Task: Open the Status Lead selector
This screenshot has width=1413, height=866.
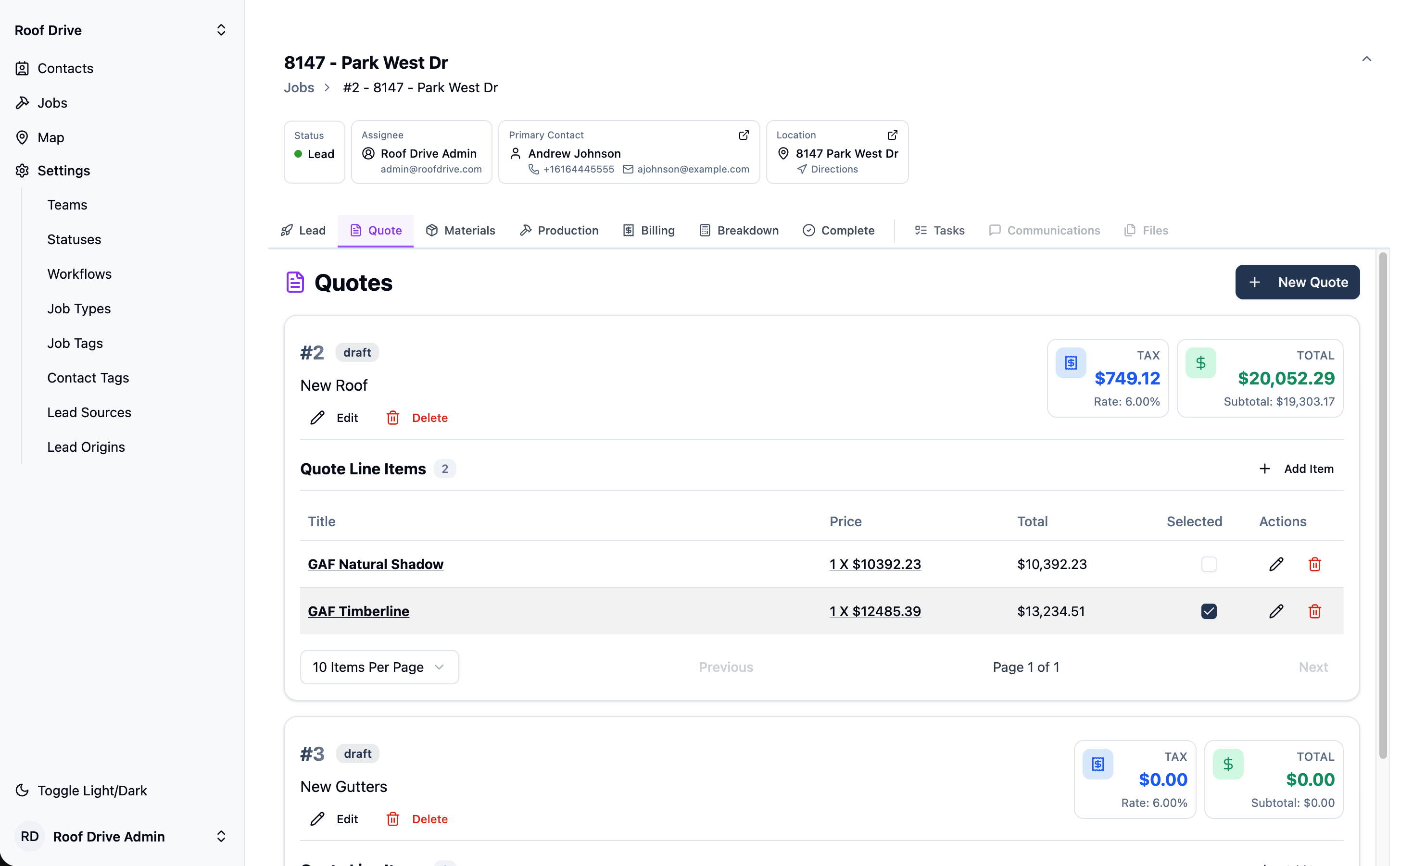Action: click(314, 152)
